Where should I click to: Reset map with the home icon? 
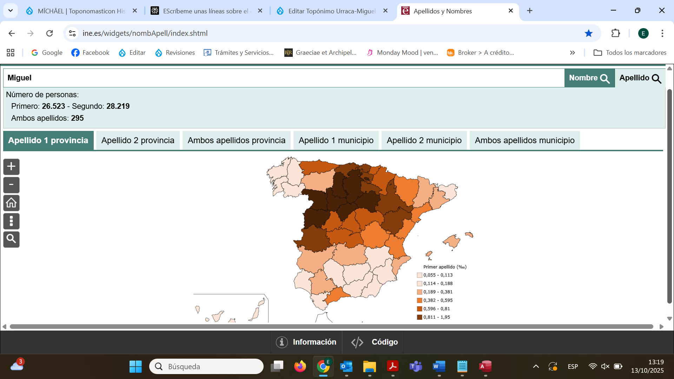(x=11, y=203)
